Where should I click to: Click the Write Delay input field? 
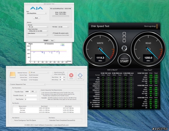(61, 80)
